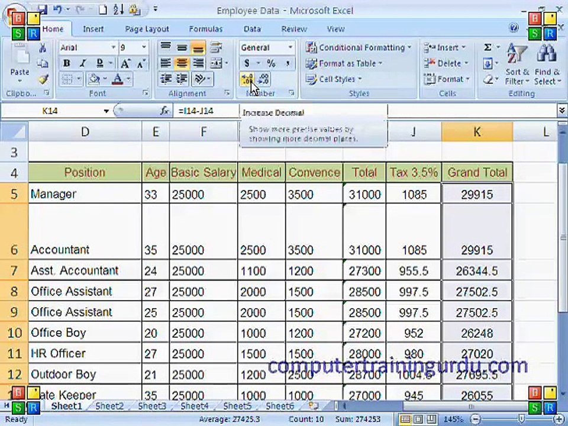Expand Merge & Center options arrow

(x=227, y=63)
